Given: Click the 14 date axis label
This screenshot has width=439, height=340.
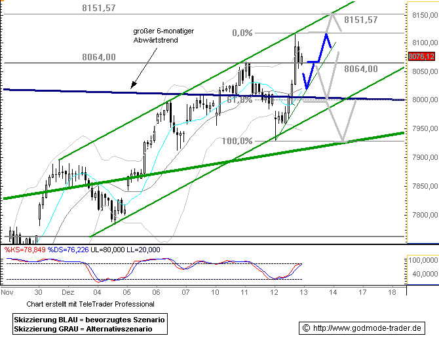Looking at the screenshot, I should [x=333, y=292].
